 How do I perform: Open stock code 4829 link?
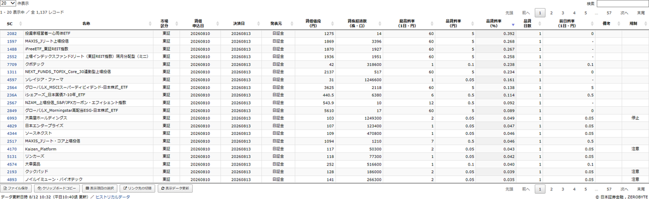[12, 126]
